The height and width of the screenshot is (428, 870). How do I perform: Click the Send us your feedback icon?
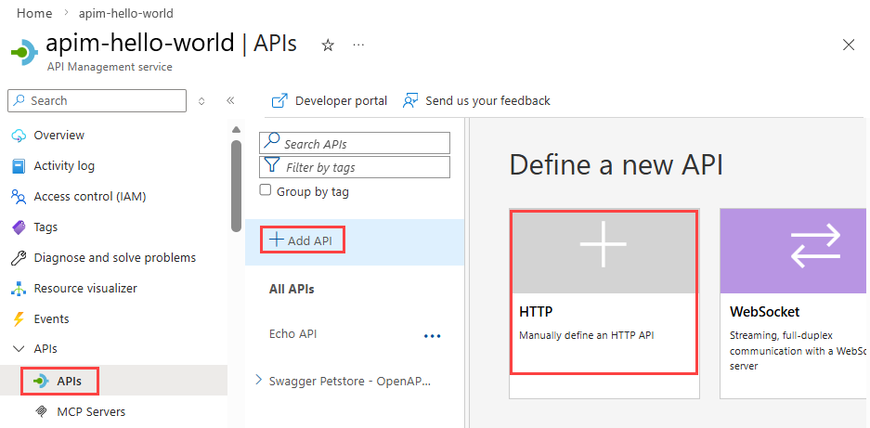(410, 101)
